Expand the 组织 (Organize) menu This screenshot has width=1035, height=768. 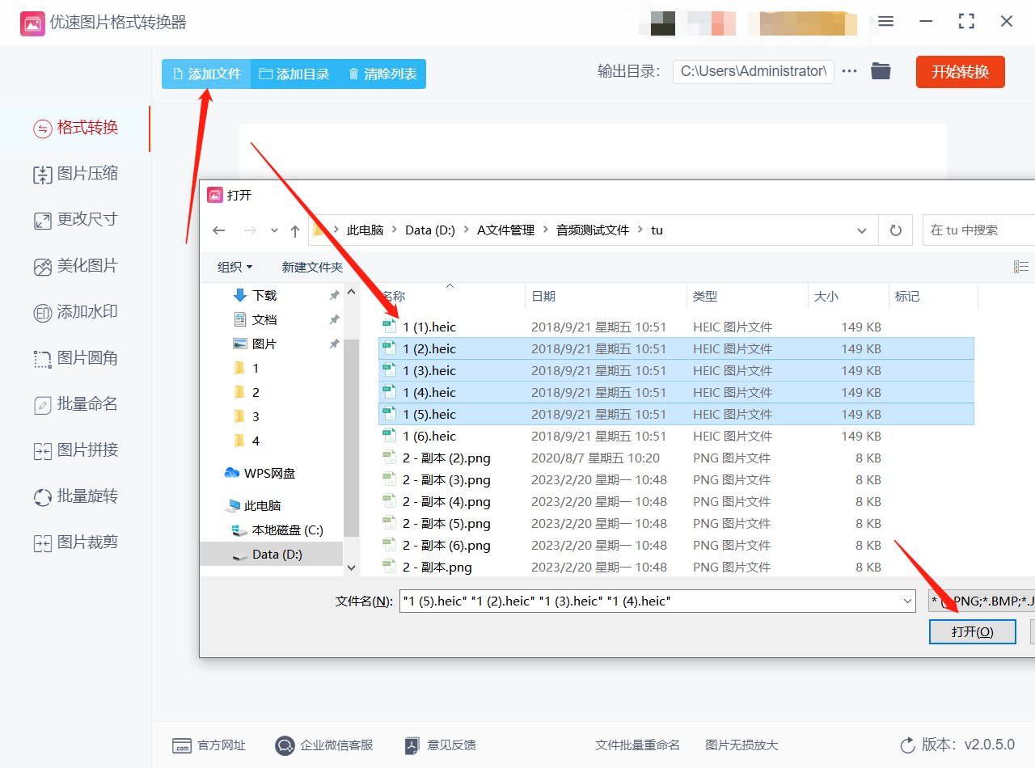(x=234, y=267)
